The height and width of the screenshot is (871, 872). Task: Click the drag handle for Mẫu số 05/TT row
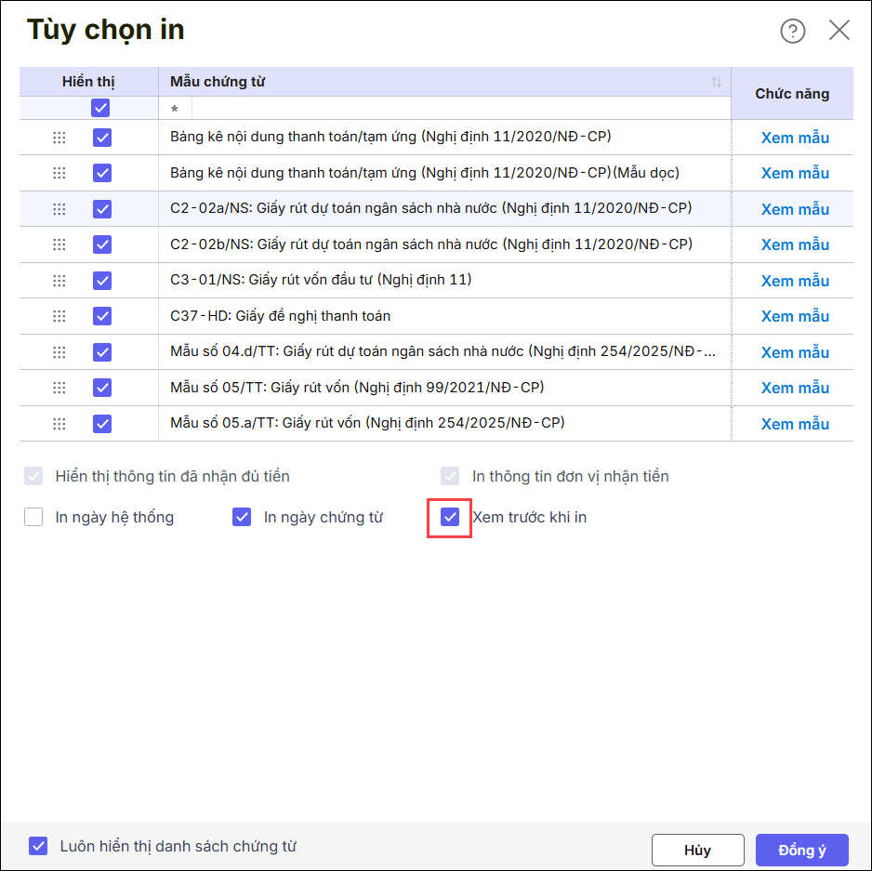pyautogui.click(x=59, y=388)
